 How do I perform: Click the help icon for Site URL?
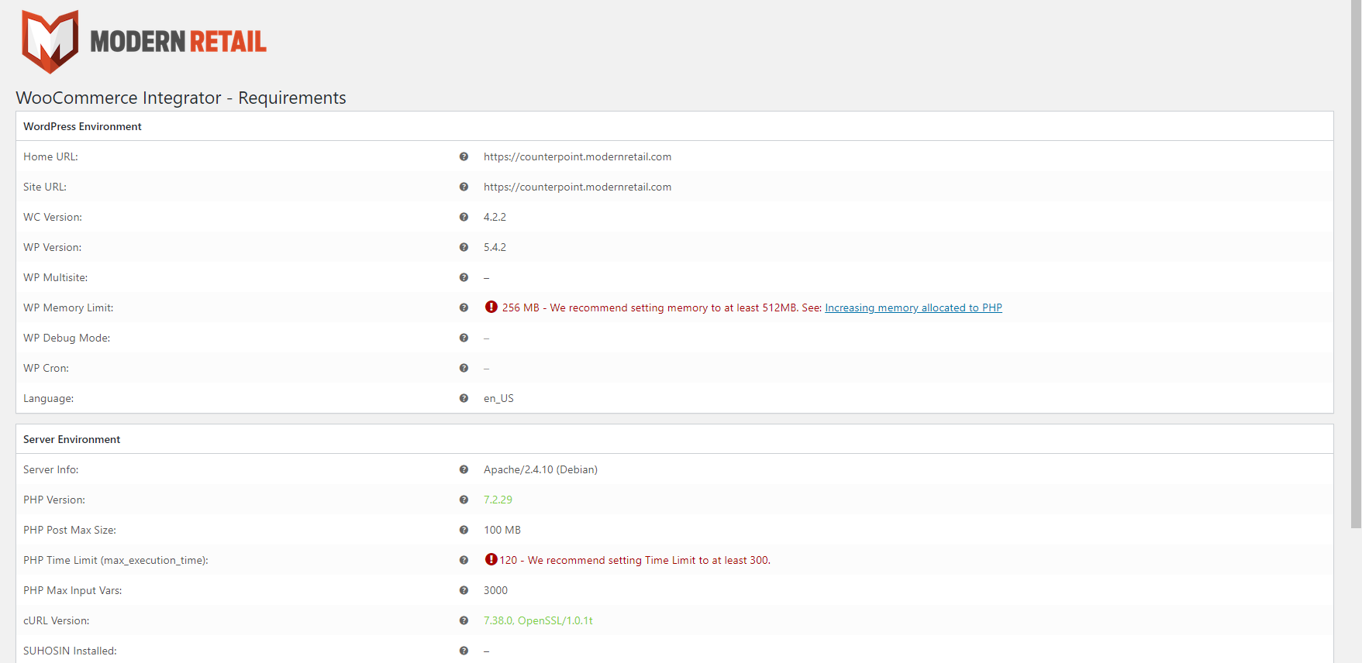click(x=464, y=187)
